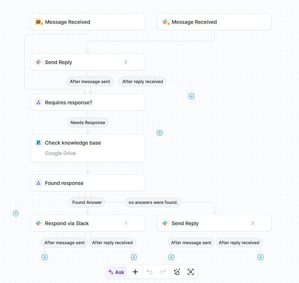Click the branch icon on Found response node
Screen dimensions: 299x283
(38, 183)
